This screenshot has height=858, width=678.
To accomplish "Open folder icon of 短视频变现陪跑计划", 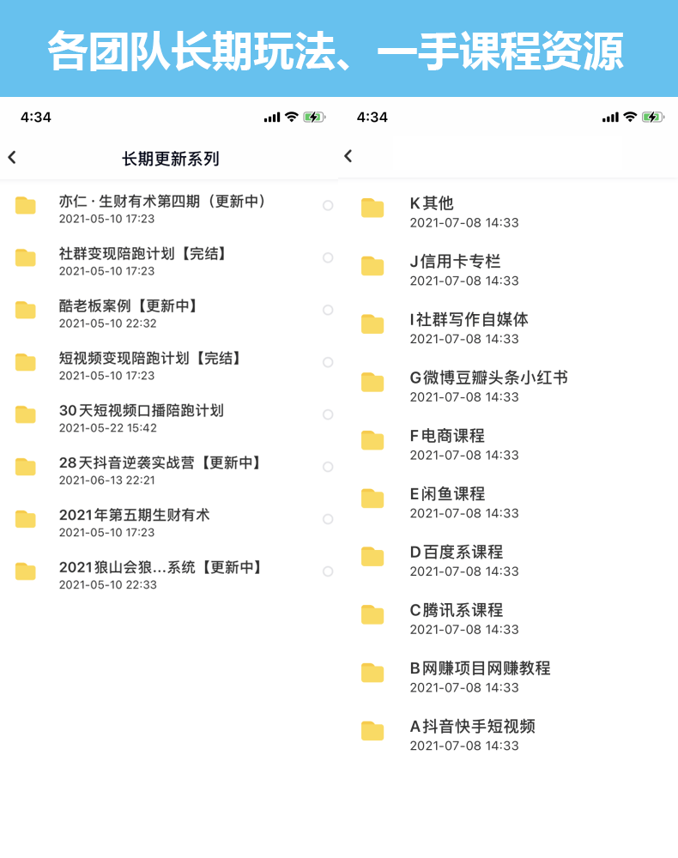I will 25,362.
